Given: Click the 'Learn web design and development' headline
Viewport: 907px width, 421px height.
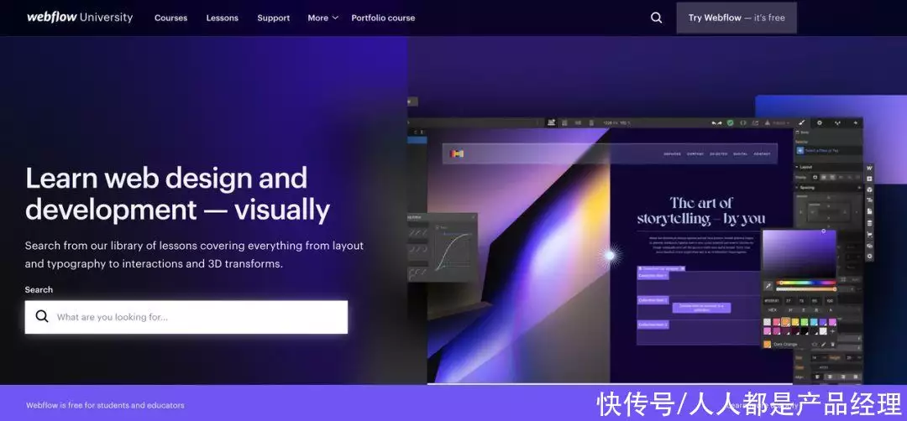Looking at the screenshot, I should (177, 194).
